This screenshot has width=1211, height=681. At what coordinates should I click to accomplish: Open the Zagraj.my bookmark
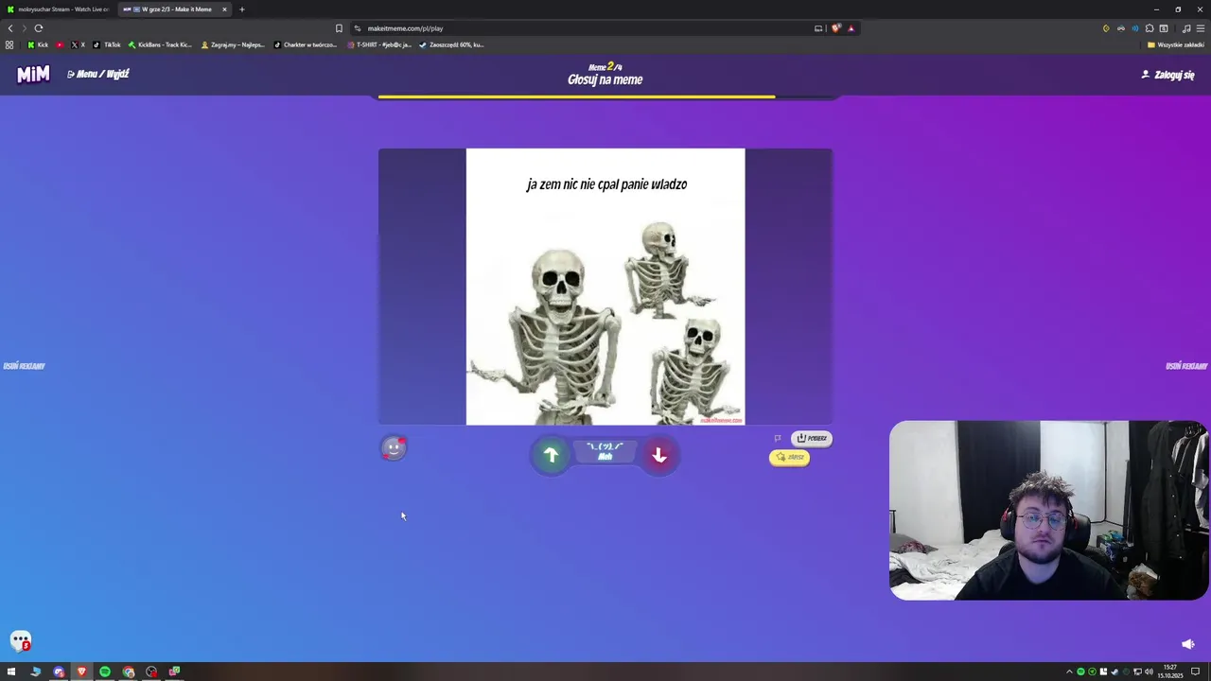pos(233,44)
